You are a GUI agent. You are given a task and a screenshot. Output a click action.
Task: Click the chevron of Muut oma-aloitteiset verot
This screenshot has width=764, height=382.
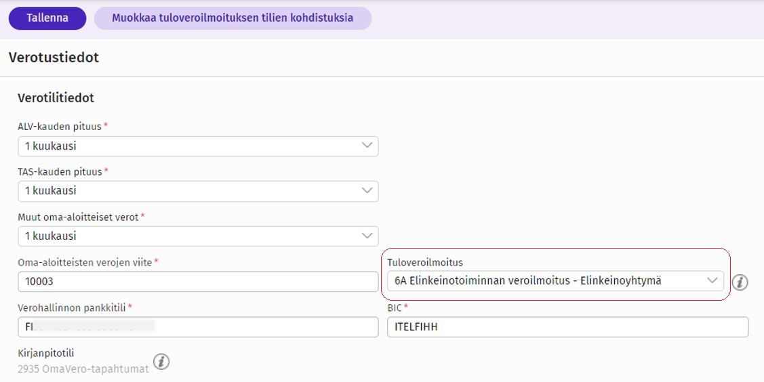coord(367,236)
